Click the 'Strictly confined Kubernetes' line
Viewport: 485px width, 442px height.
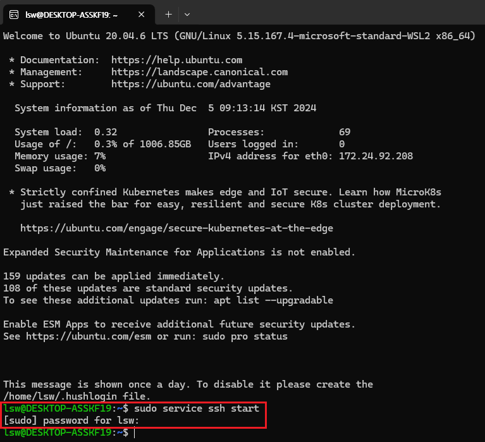coord(225,192)
